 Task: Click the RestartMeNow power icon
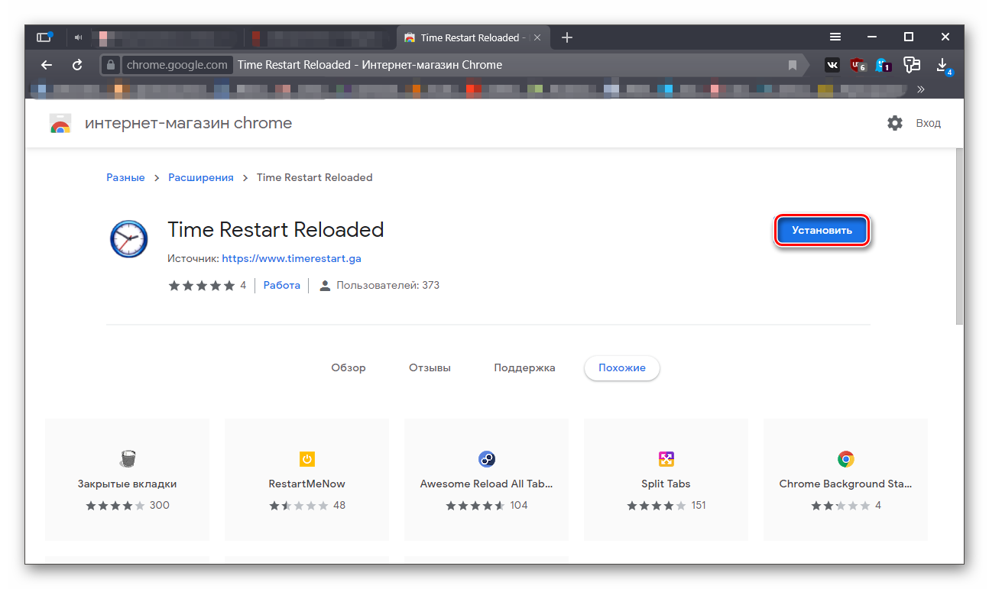[306, 459]
